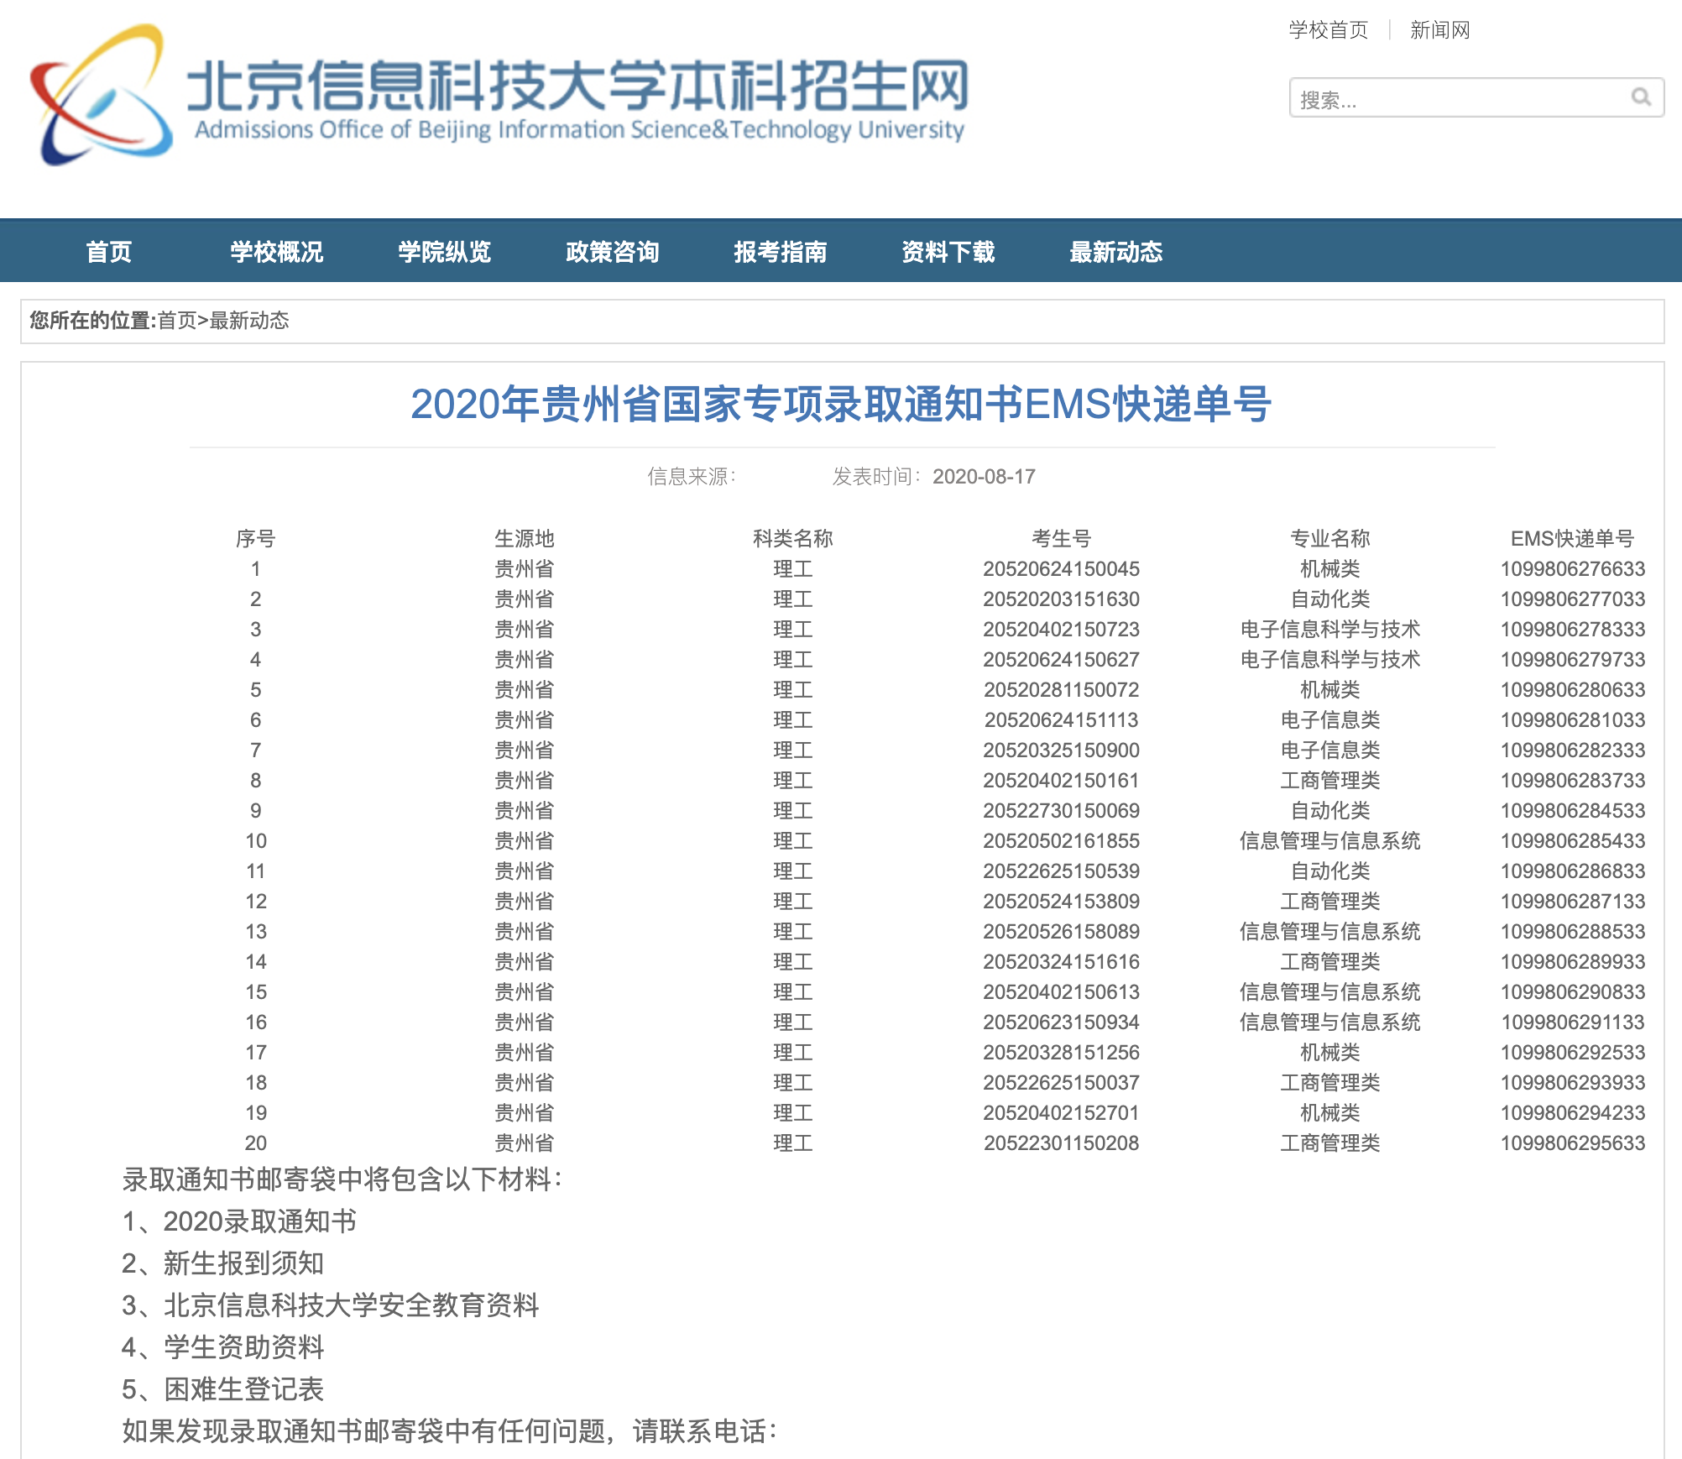
Task: Click the line 3、北京信息科技大学安全教育资料
Action: click(331, 1305)
